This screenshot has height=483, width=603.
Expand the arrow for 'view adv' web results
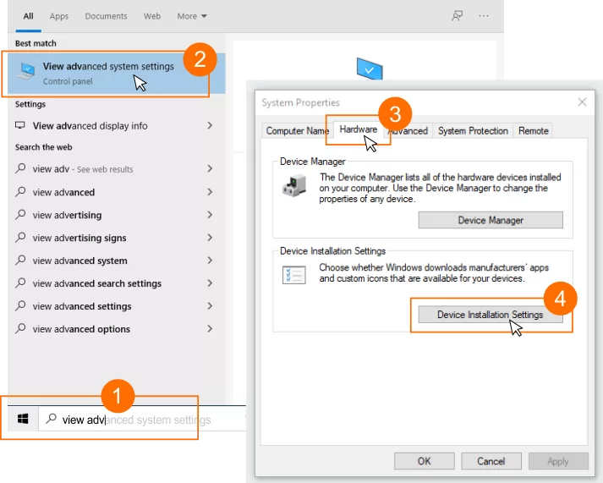(x=210, y=168)
